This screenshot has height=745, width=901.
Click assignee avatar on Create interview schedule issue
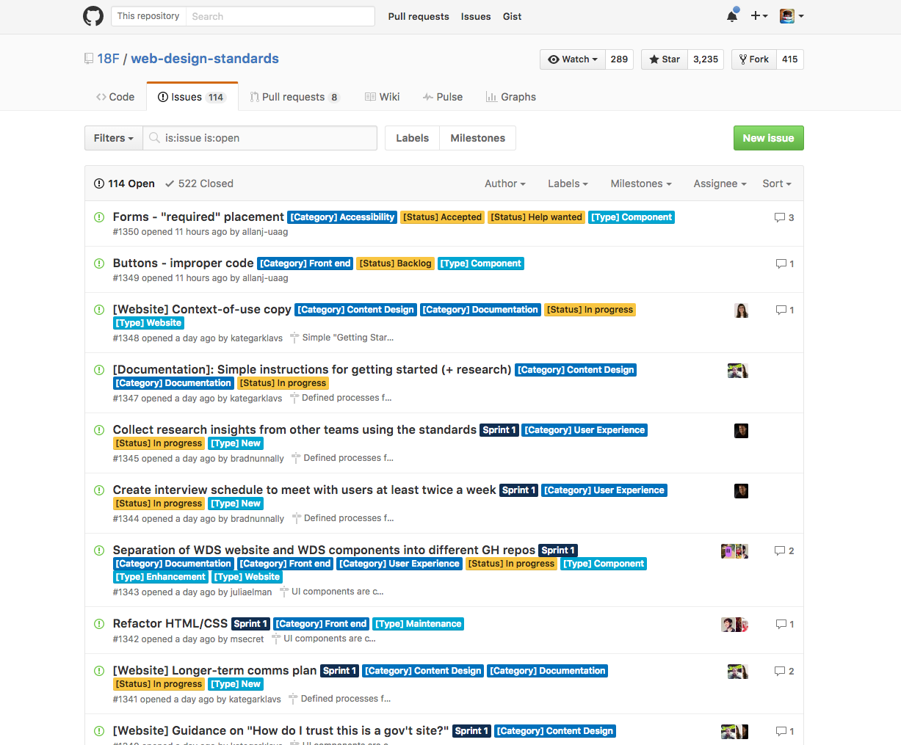point(741,491)
